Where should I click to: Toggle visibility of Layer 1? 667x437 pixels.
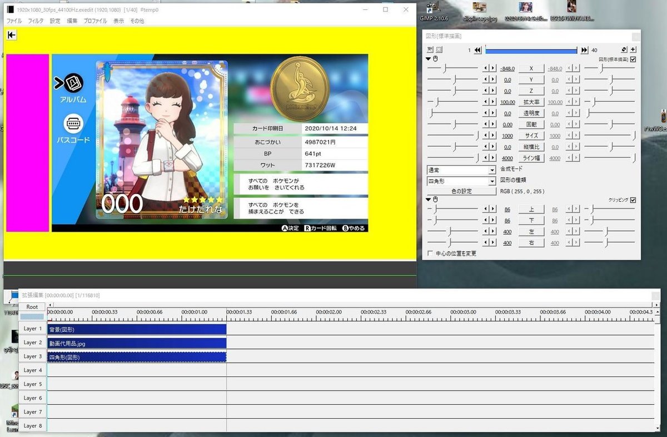point(33,329)
